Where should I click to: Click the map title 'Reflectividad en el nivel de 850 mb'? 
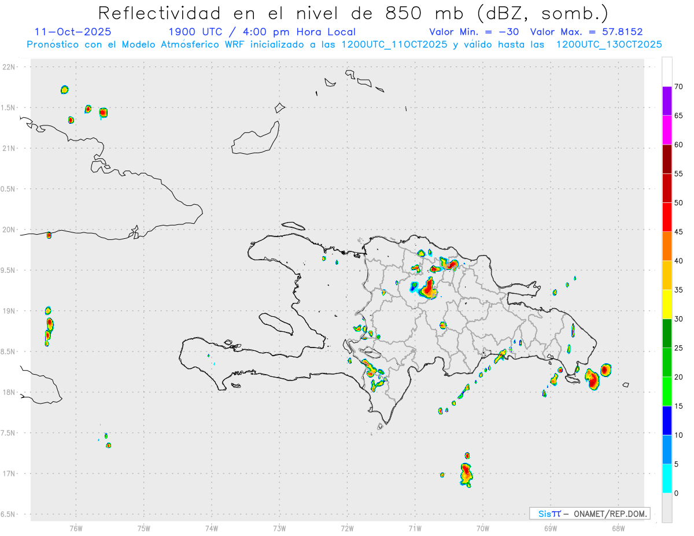click(x=280, y=13)
